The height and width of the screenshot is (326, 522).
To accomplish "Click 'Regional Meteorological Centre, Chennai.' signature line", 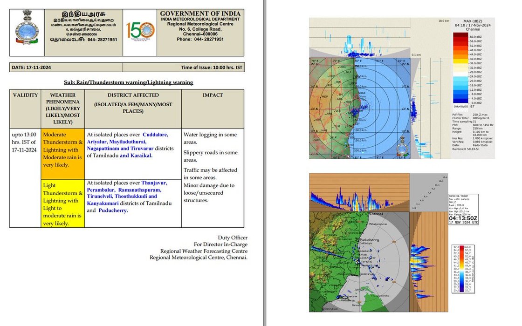I will (x=199, y=257).
